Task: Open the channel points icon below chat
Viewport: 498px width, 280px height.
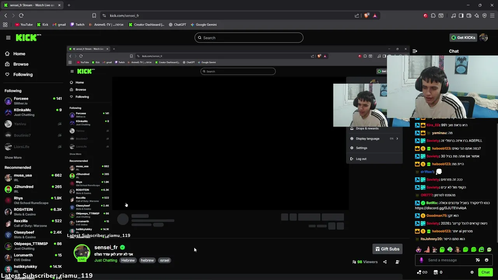Action: (422, 272)
